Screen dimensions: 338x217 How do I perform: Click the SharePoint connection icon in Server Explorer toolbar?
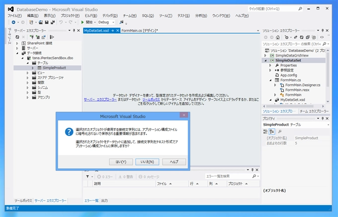pyautogui.click(x=44, y=37)
